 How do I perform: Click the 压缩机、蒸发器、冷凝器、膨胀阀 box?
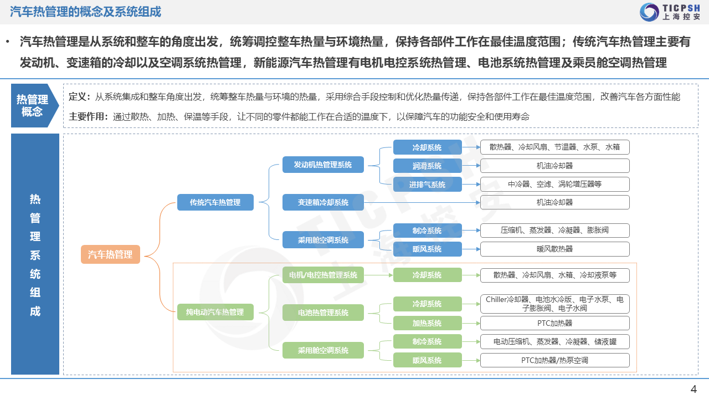click(x=554, y=231)
